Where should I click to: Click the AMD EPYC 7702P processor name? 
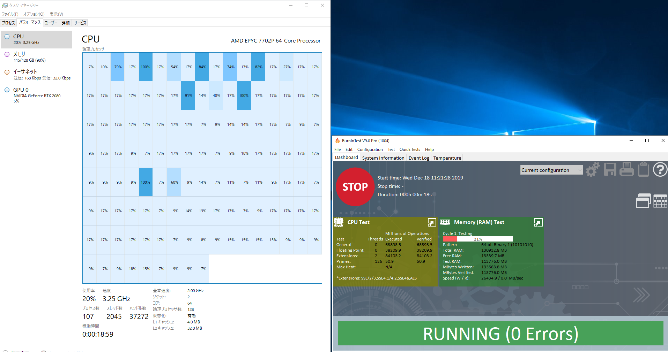(276, 41)
